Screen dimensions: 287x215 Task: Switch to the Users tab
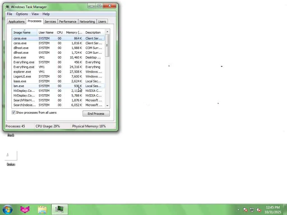coord(102,22)
